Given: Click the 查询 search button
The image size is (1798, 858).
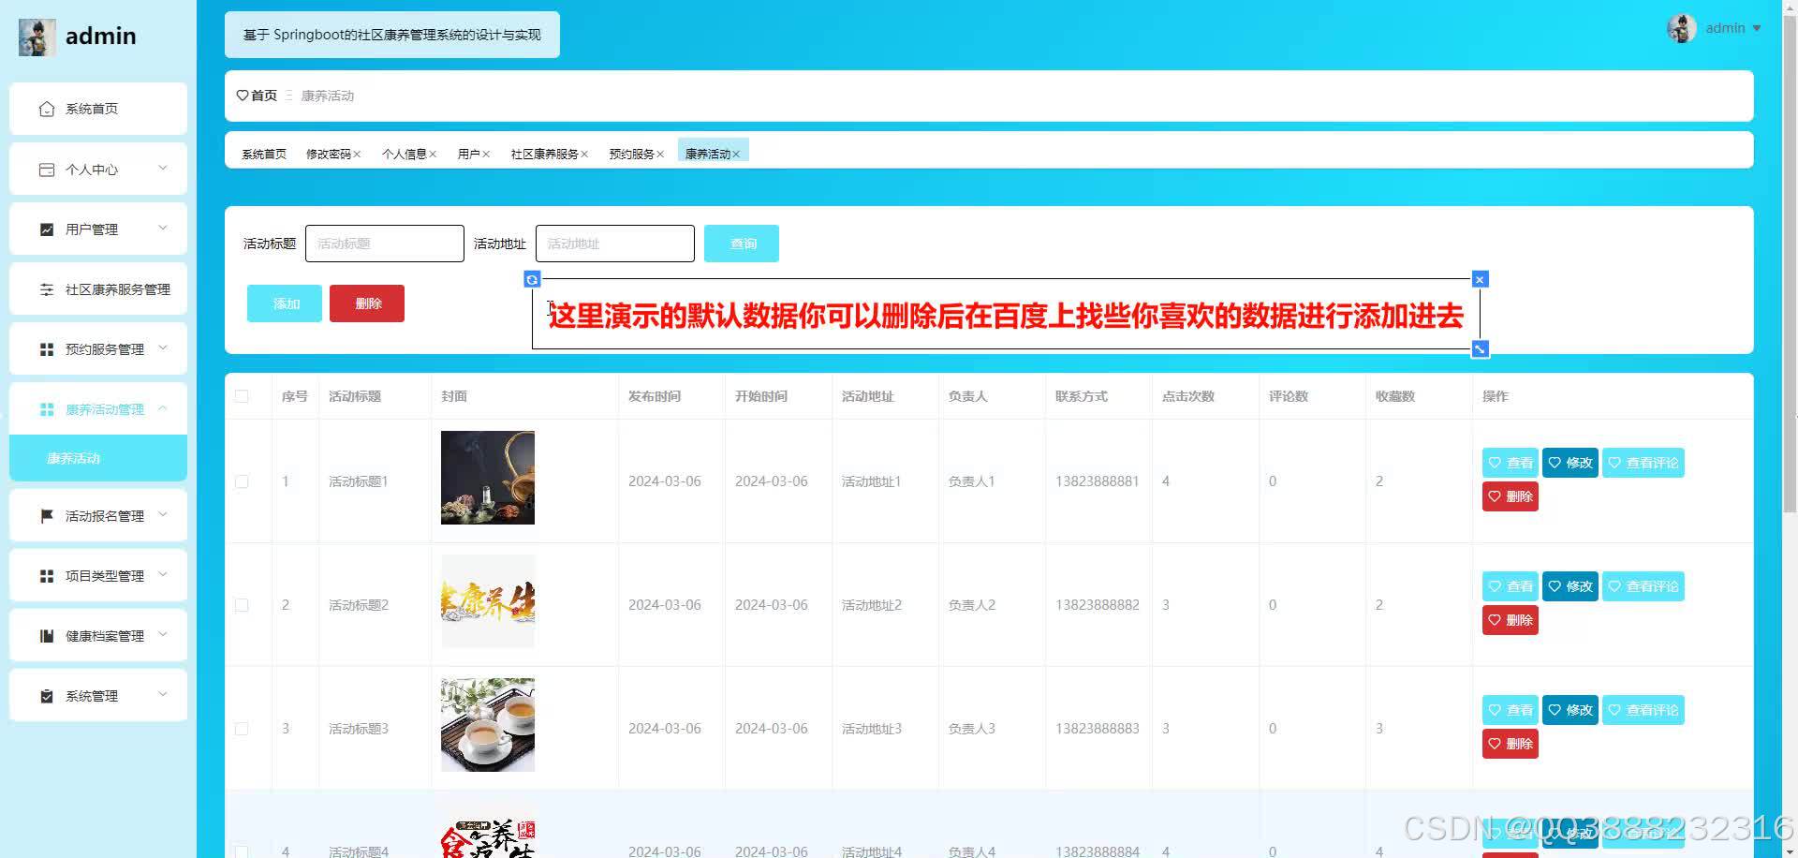Looking at the screenshot, I should coord(741,243).
